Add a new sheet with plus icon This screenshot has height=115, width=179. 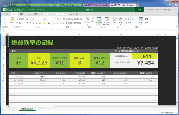pyautogui.click(x=42, y=109)
